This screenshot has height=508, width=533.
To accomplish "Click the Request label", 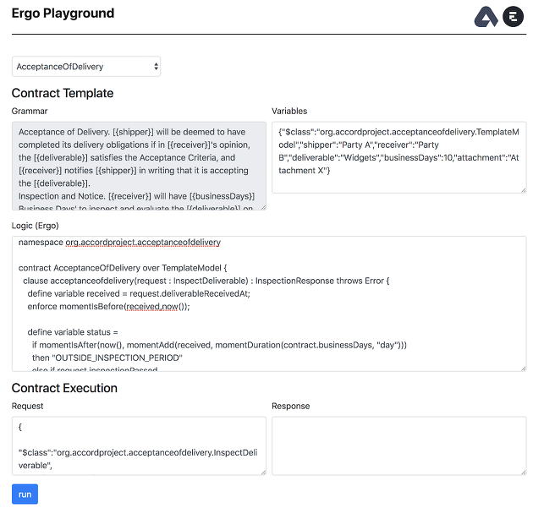I will point(28,406).
